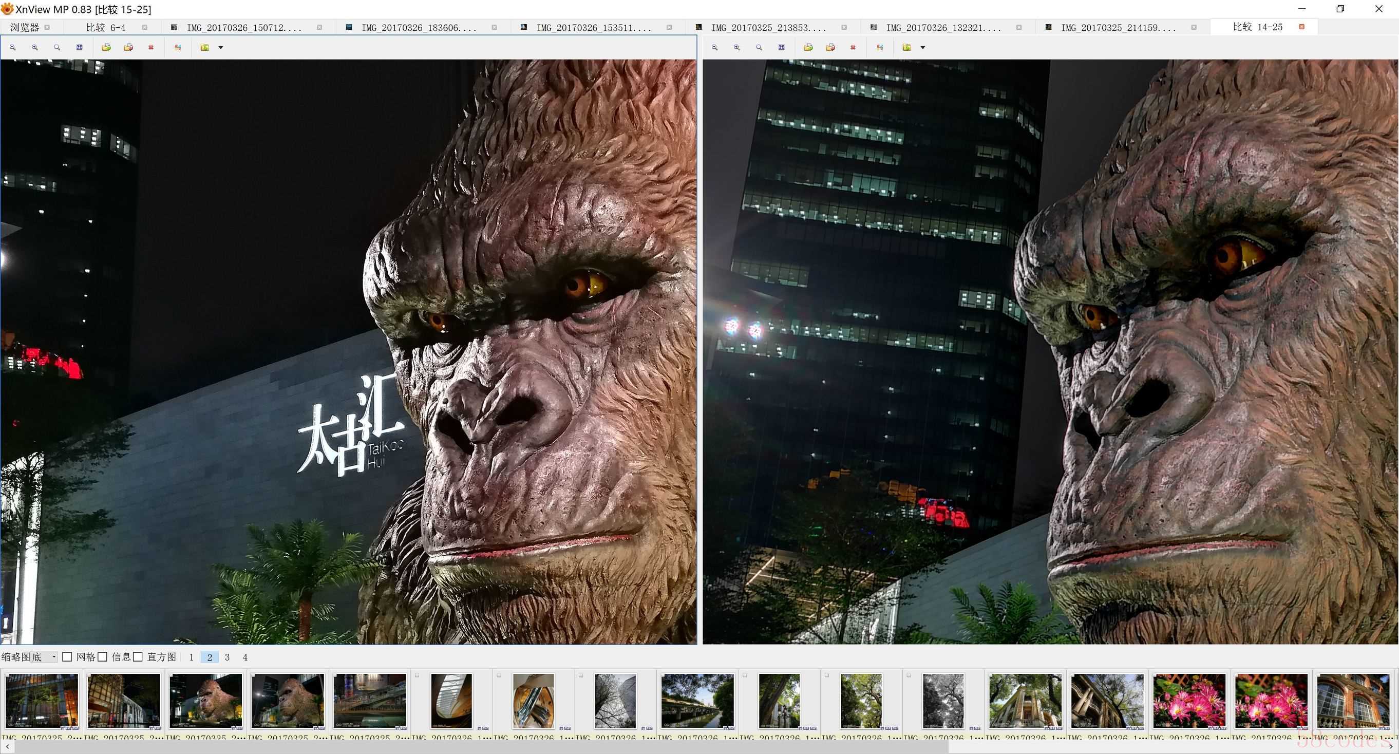
Task: Select the second pink flowers thumbnail
Action: pos(1271,701)
